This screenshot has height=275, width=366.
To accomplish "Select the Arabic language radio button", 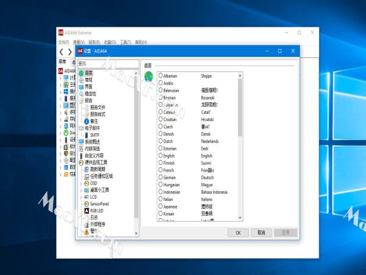I will point(160,82).
